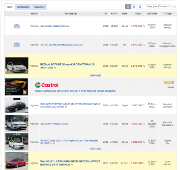The width and height of the screenshot is (180, 170).
Task: Open the Galeriden tab
Action: 40,7
